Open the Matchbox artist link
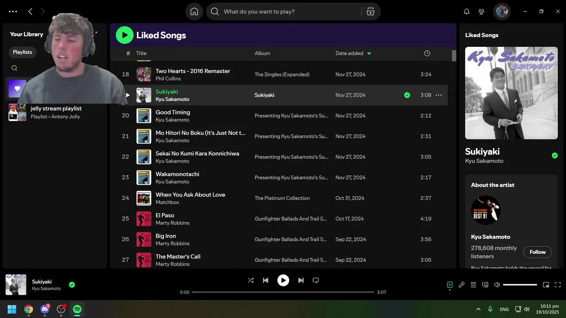The image size is (566, 318). (167, 202)
